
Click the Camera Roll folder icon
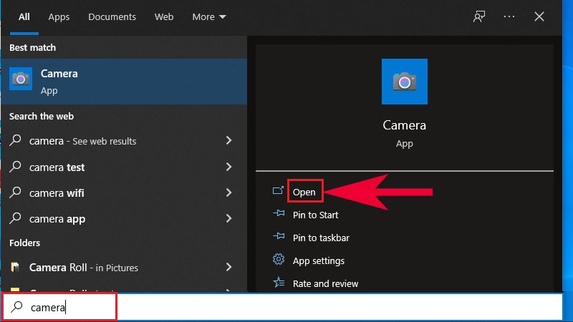(x=15, y=267)
